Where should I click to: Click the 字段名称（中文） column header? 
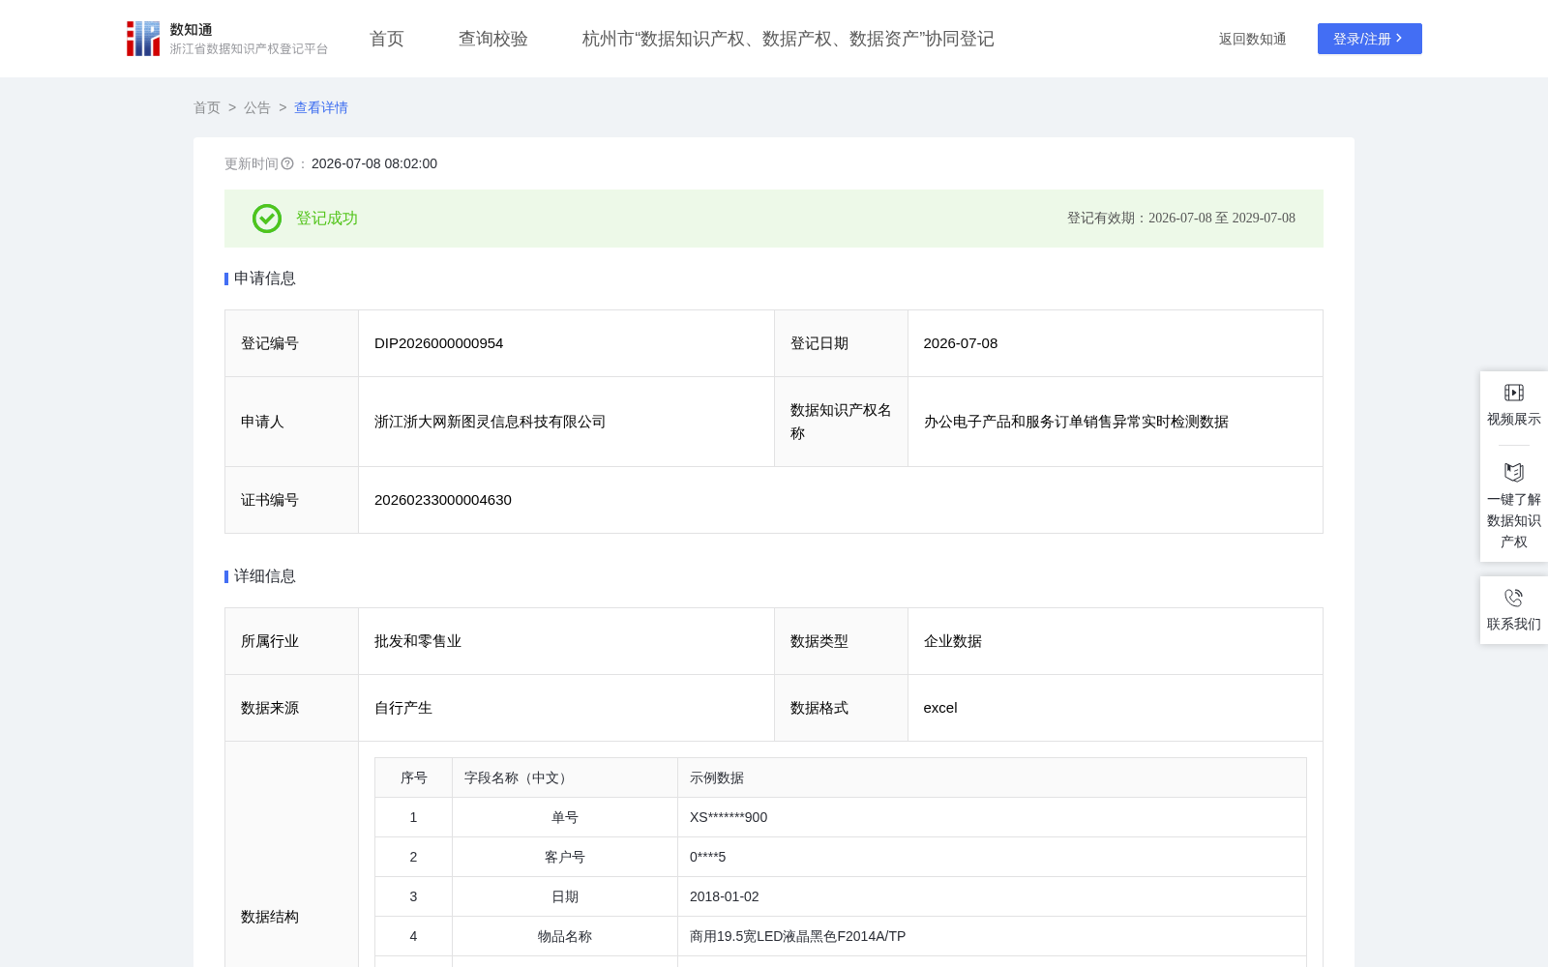coord(565,777)
